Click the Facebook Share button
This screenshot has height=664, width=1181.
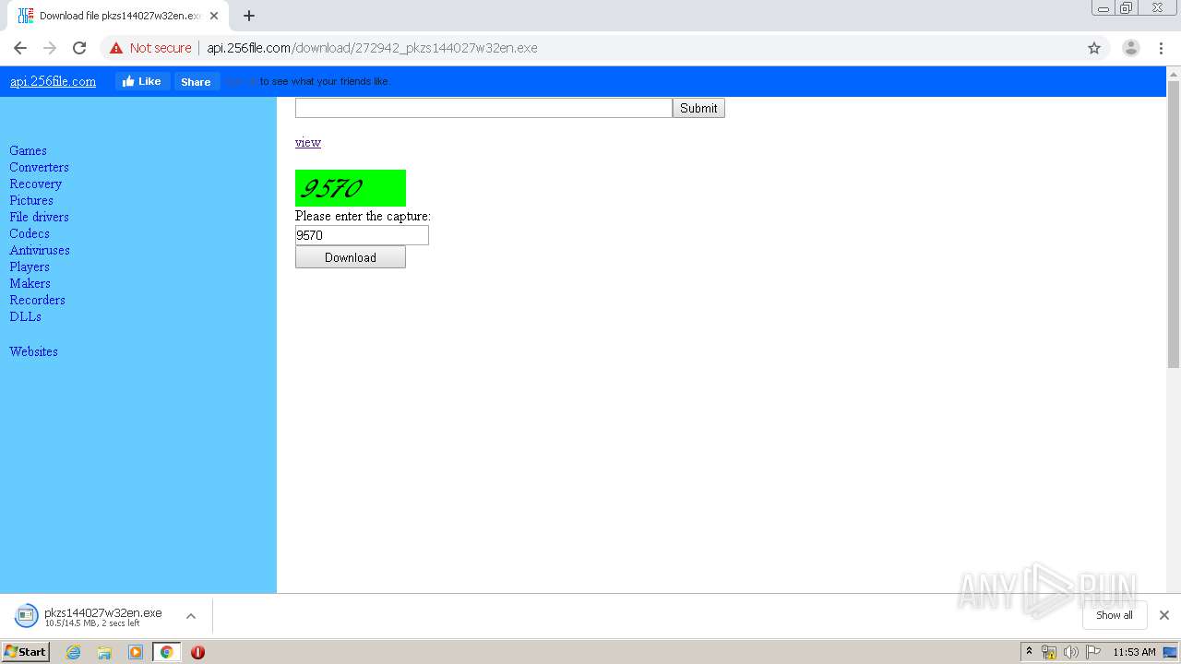(196, 81)
